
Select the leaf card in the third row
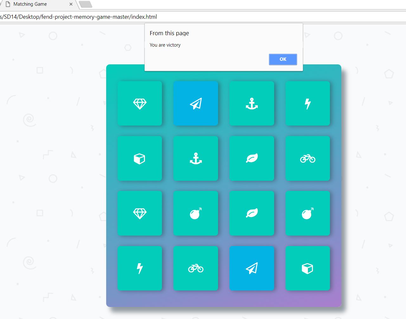tap(252, 213)
